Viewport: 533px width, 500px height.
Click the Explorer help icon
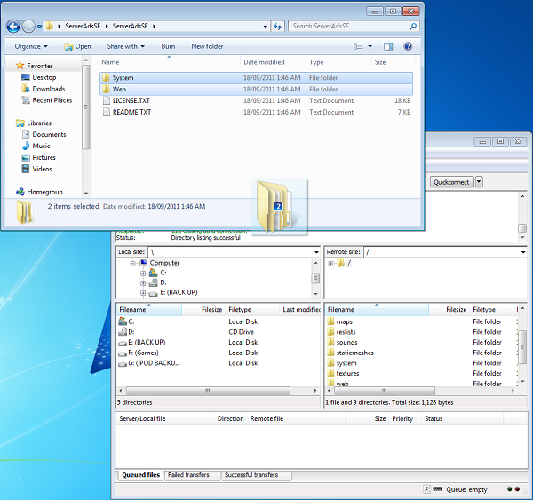(x=408, y=46)
